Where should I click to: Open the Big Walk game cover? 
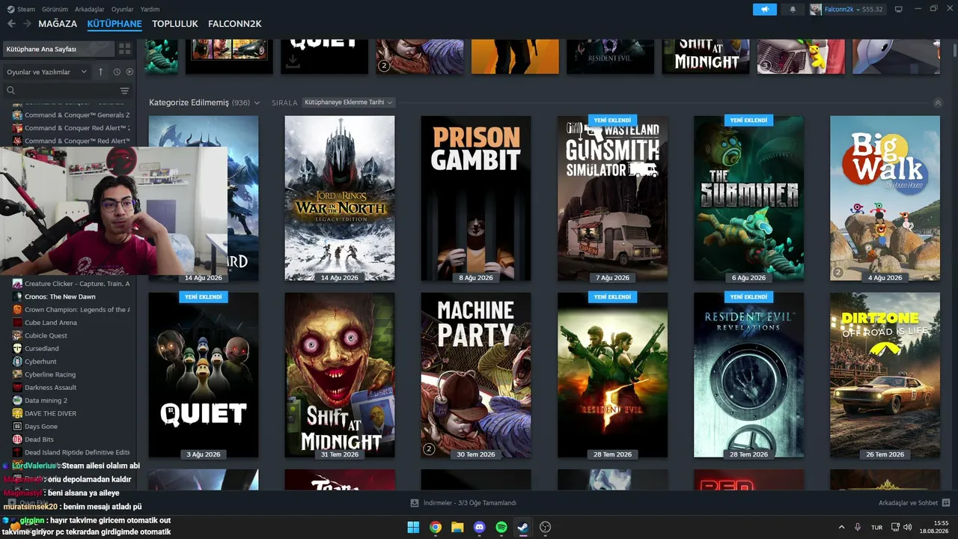click(x=885, y=198)
